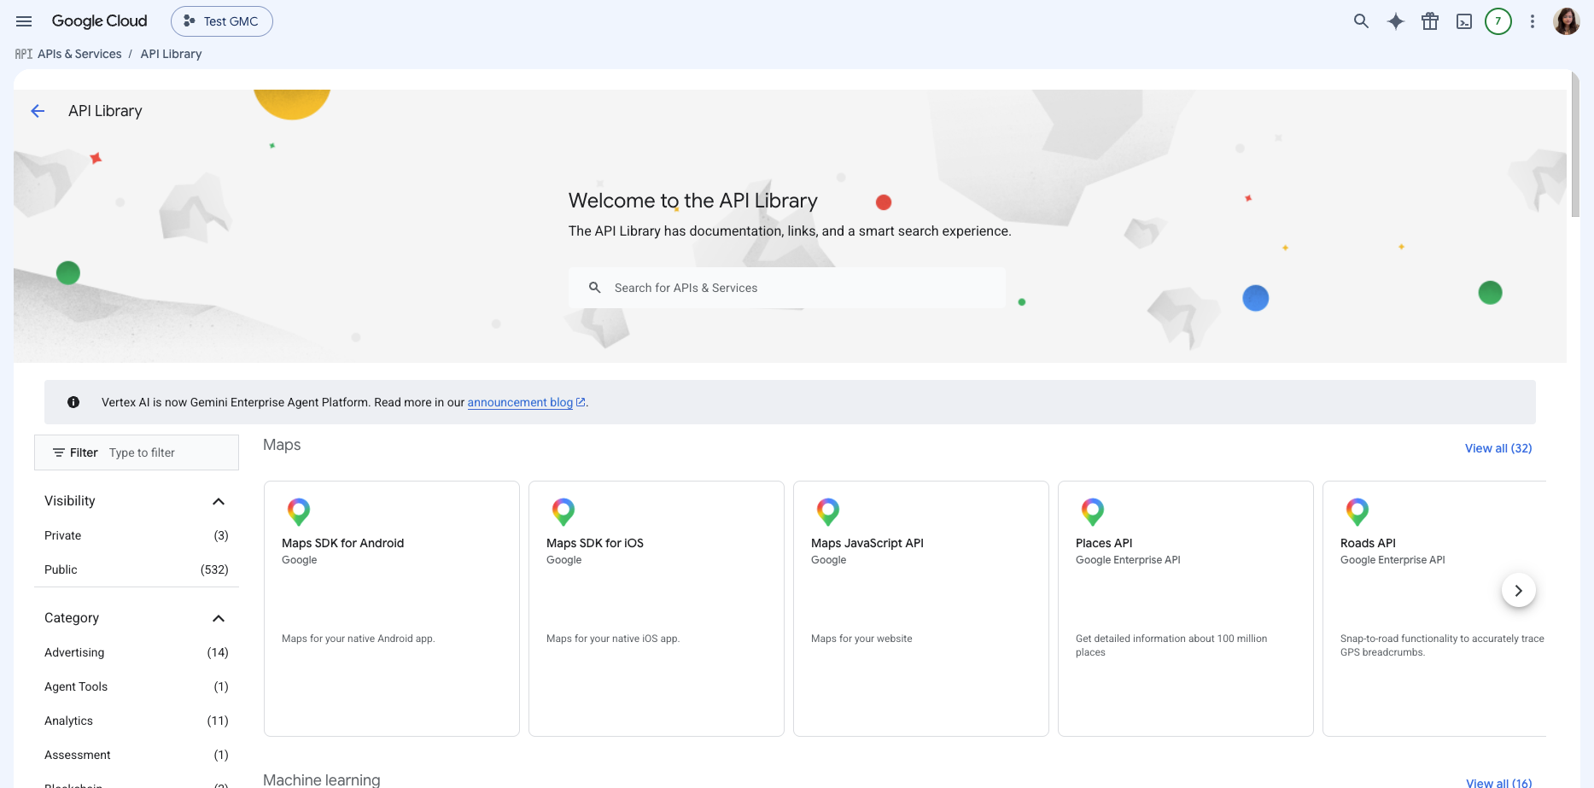Filter by Public visibility
The width and height of the screenshot is (1594, 788).
pos(137,569)
